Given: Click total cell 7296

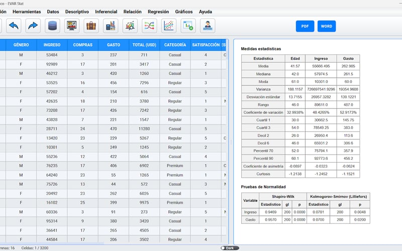Looking at the screenshot, I should 144,83.
